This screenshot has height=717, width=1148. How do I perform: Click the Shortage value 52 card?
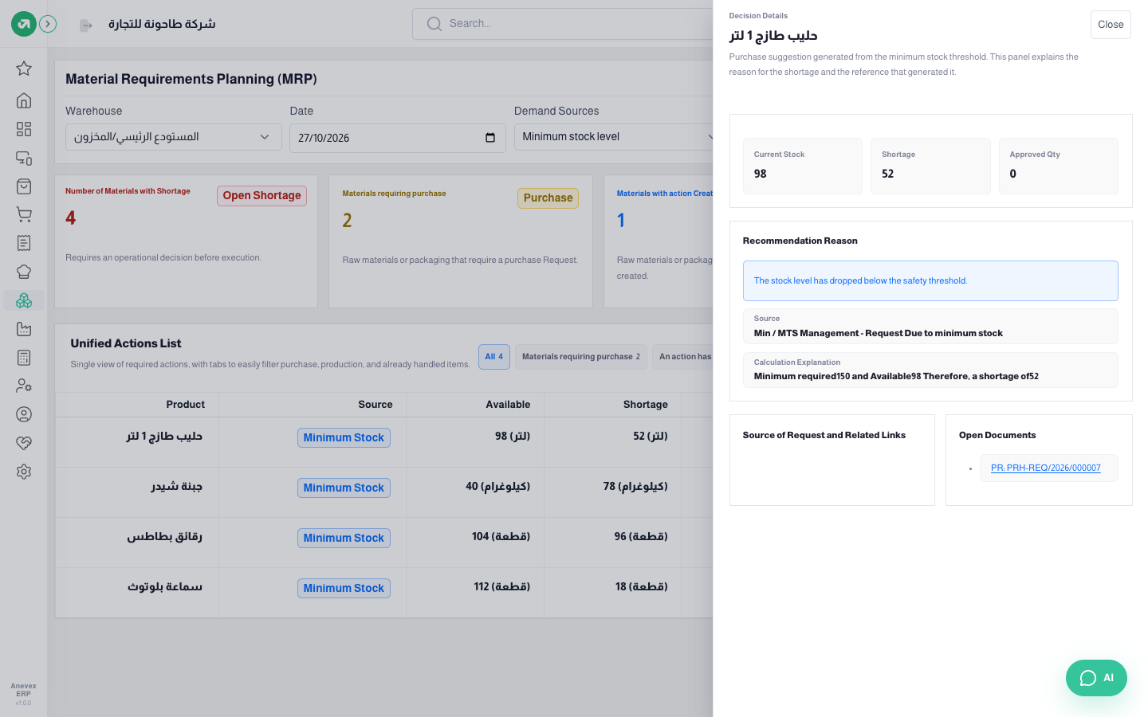930,166
